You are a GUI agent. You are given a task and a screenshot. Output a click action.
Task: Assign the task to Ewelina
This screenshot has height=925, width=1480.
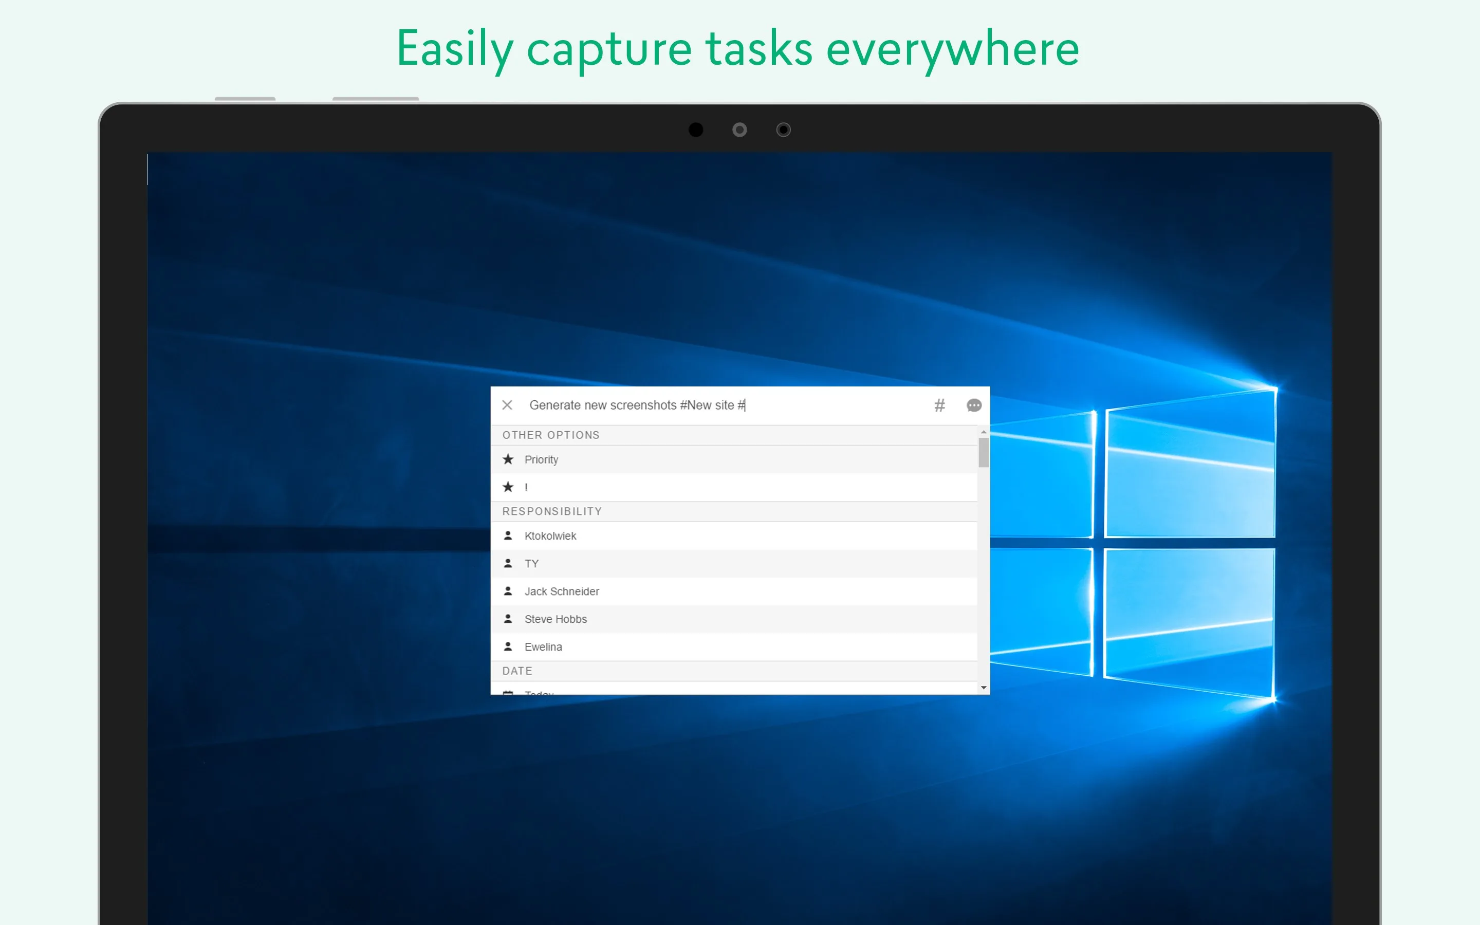(734, 646)
